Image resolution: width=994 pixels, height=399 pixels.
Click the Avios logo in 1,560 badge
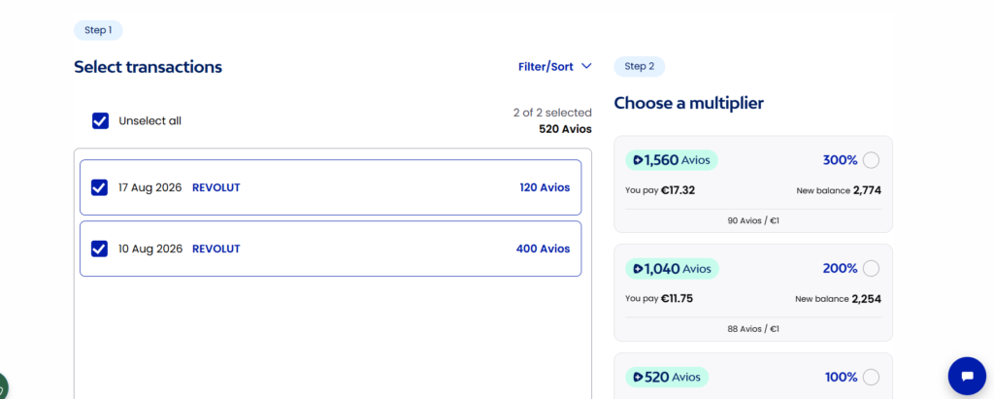pos(638,160)
